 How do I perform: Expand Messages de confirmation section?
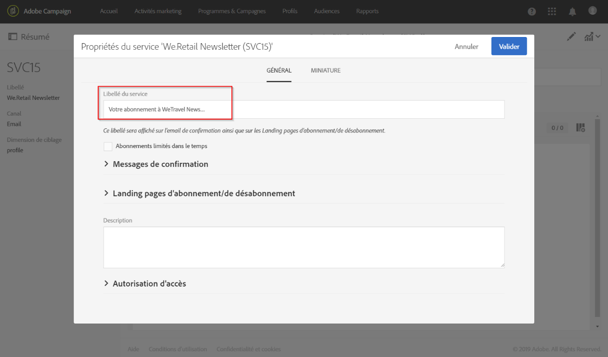point(156,164)
